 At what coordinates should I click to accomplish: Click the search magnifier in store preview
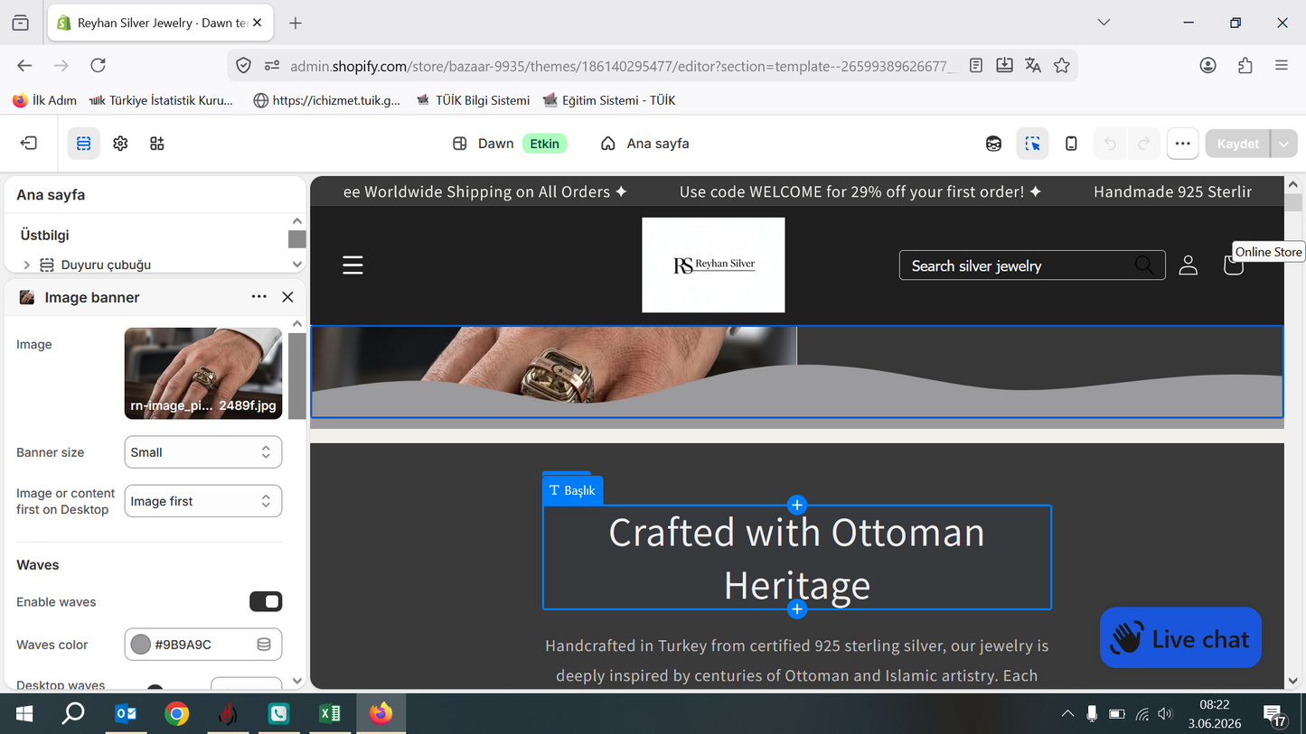tap(1144, 265)
